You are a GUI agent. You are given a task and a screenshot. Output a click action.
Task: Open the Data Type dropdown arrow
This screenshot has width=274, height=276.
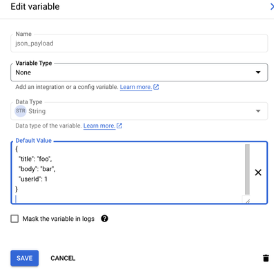point(258,111)
